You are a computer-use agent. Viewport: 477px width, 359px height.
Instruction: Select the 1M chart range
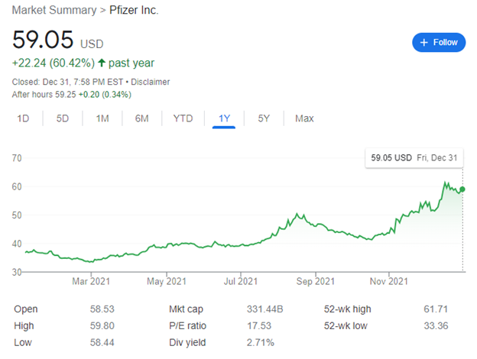tap(102, 118)
